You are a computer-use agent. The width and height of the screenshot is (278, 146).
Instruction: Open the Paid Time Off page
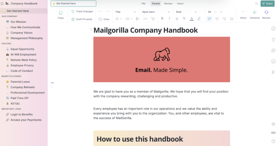pos(19,98)
